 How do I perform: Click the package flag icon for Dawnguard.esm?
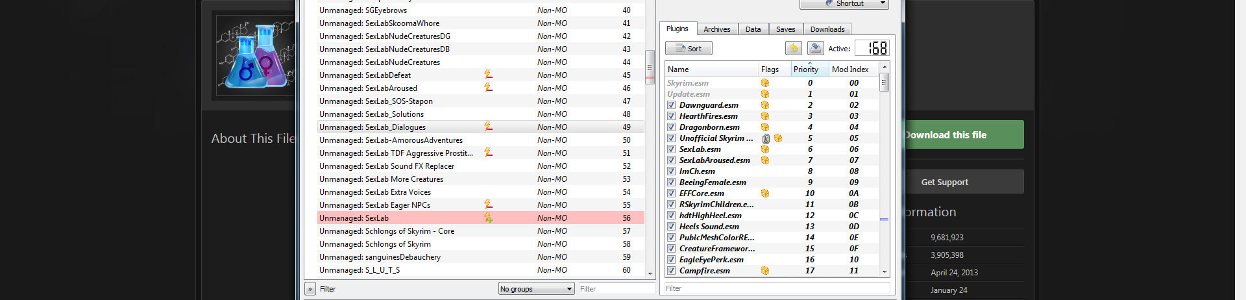[765, 105]
